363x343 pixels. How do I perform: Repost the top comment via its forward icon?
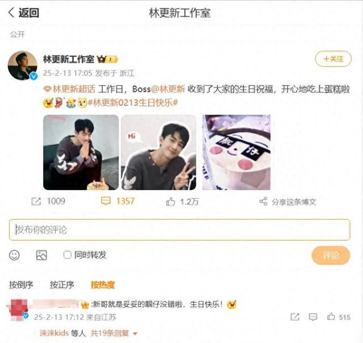(295, 317)
